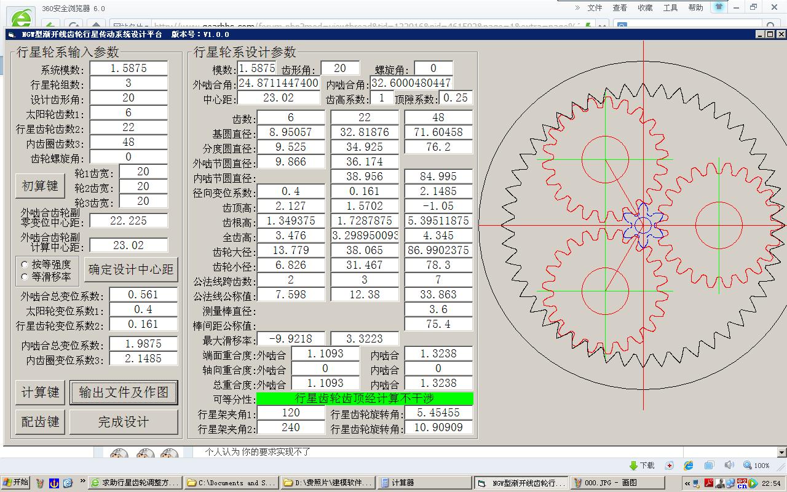The width and height of the screenshot is (787, 492).
Task: Open the 查看 browser menu
Action: click(620, 8)
